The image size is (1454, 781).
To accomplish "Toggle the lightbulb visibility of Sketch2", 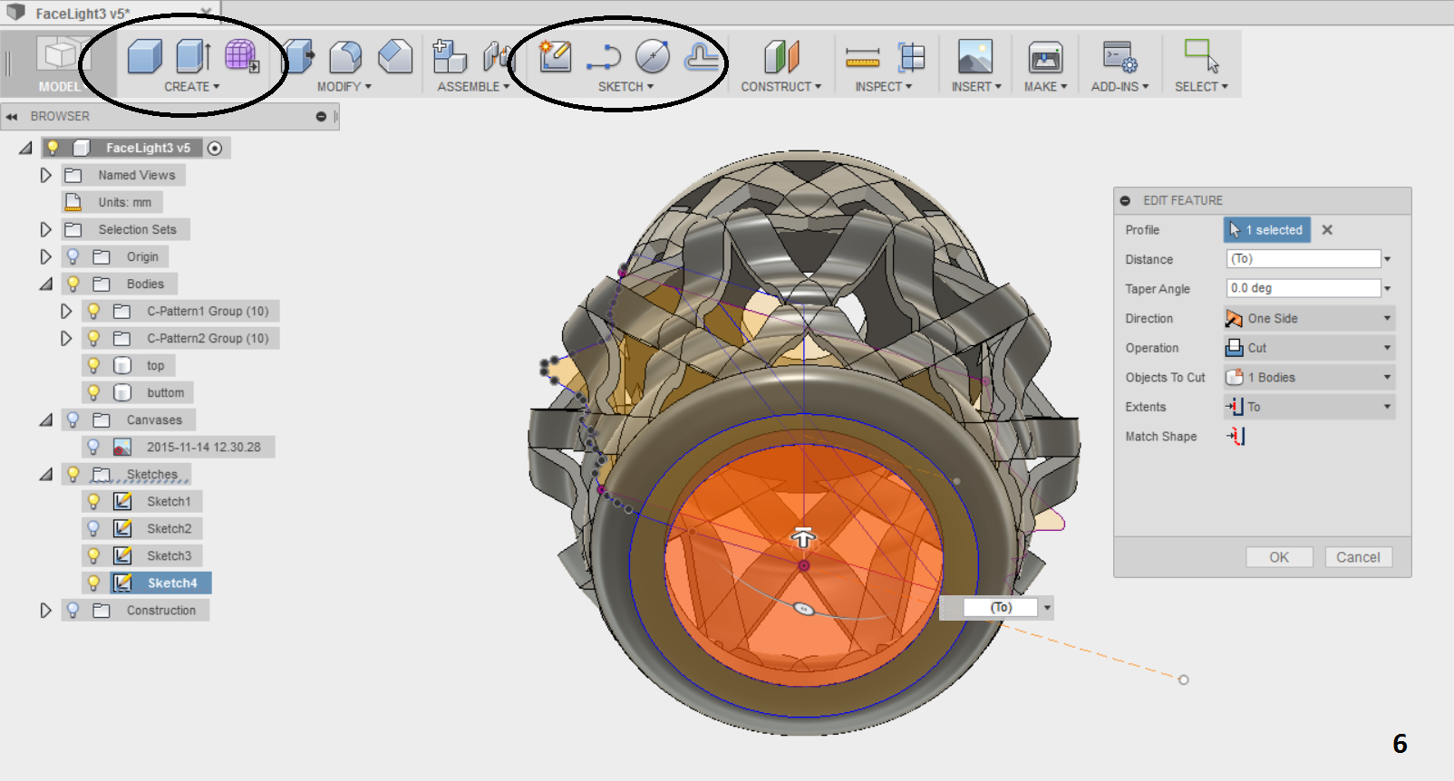I will point(93,528).
